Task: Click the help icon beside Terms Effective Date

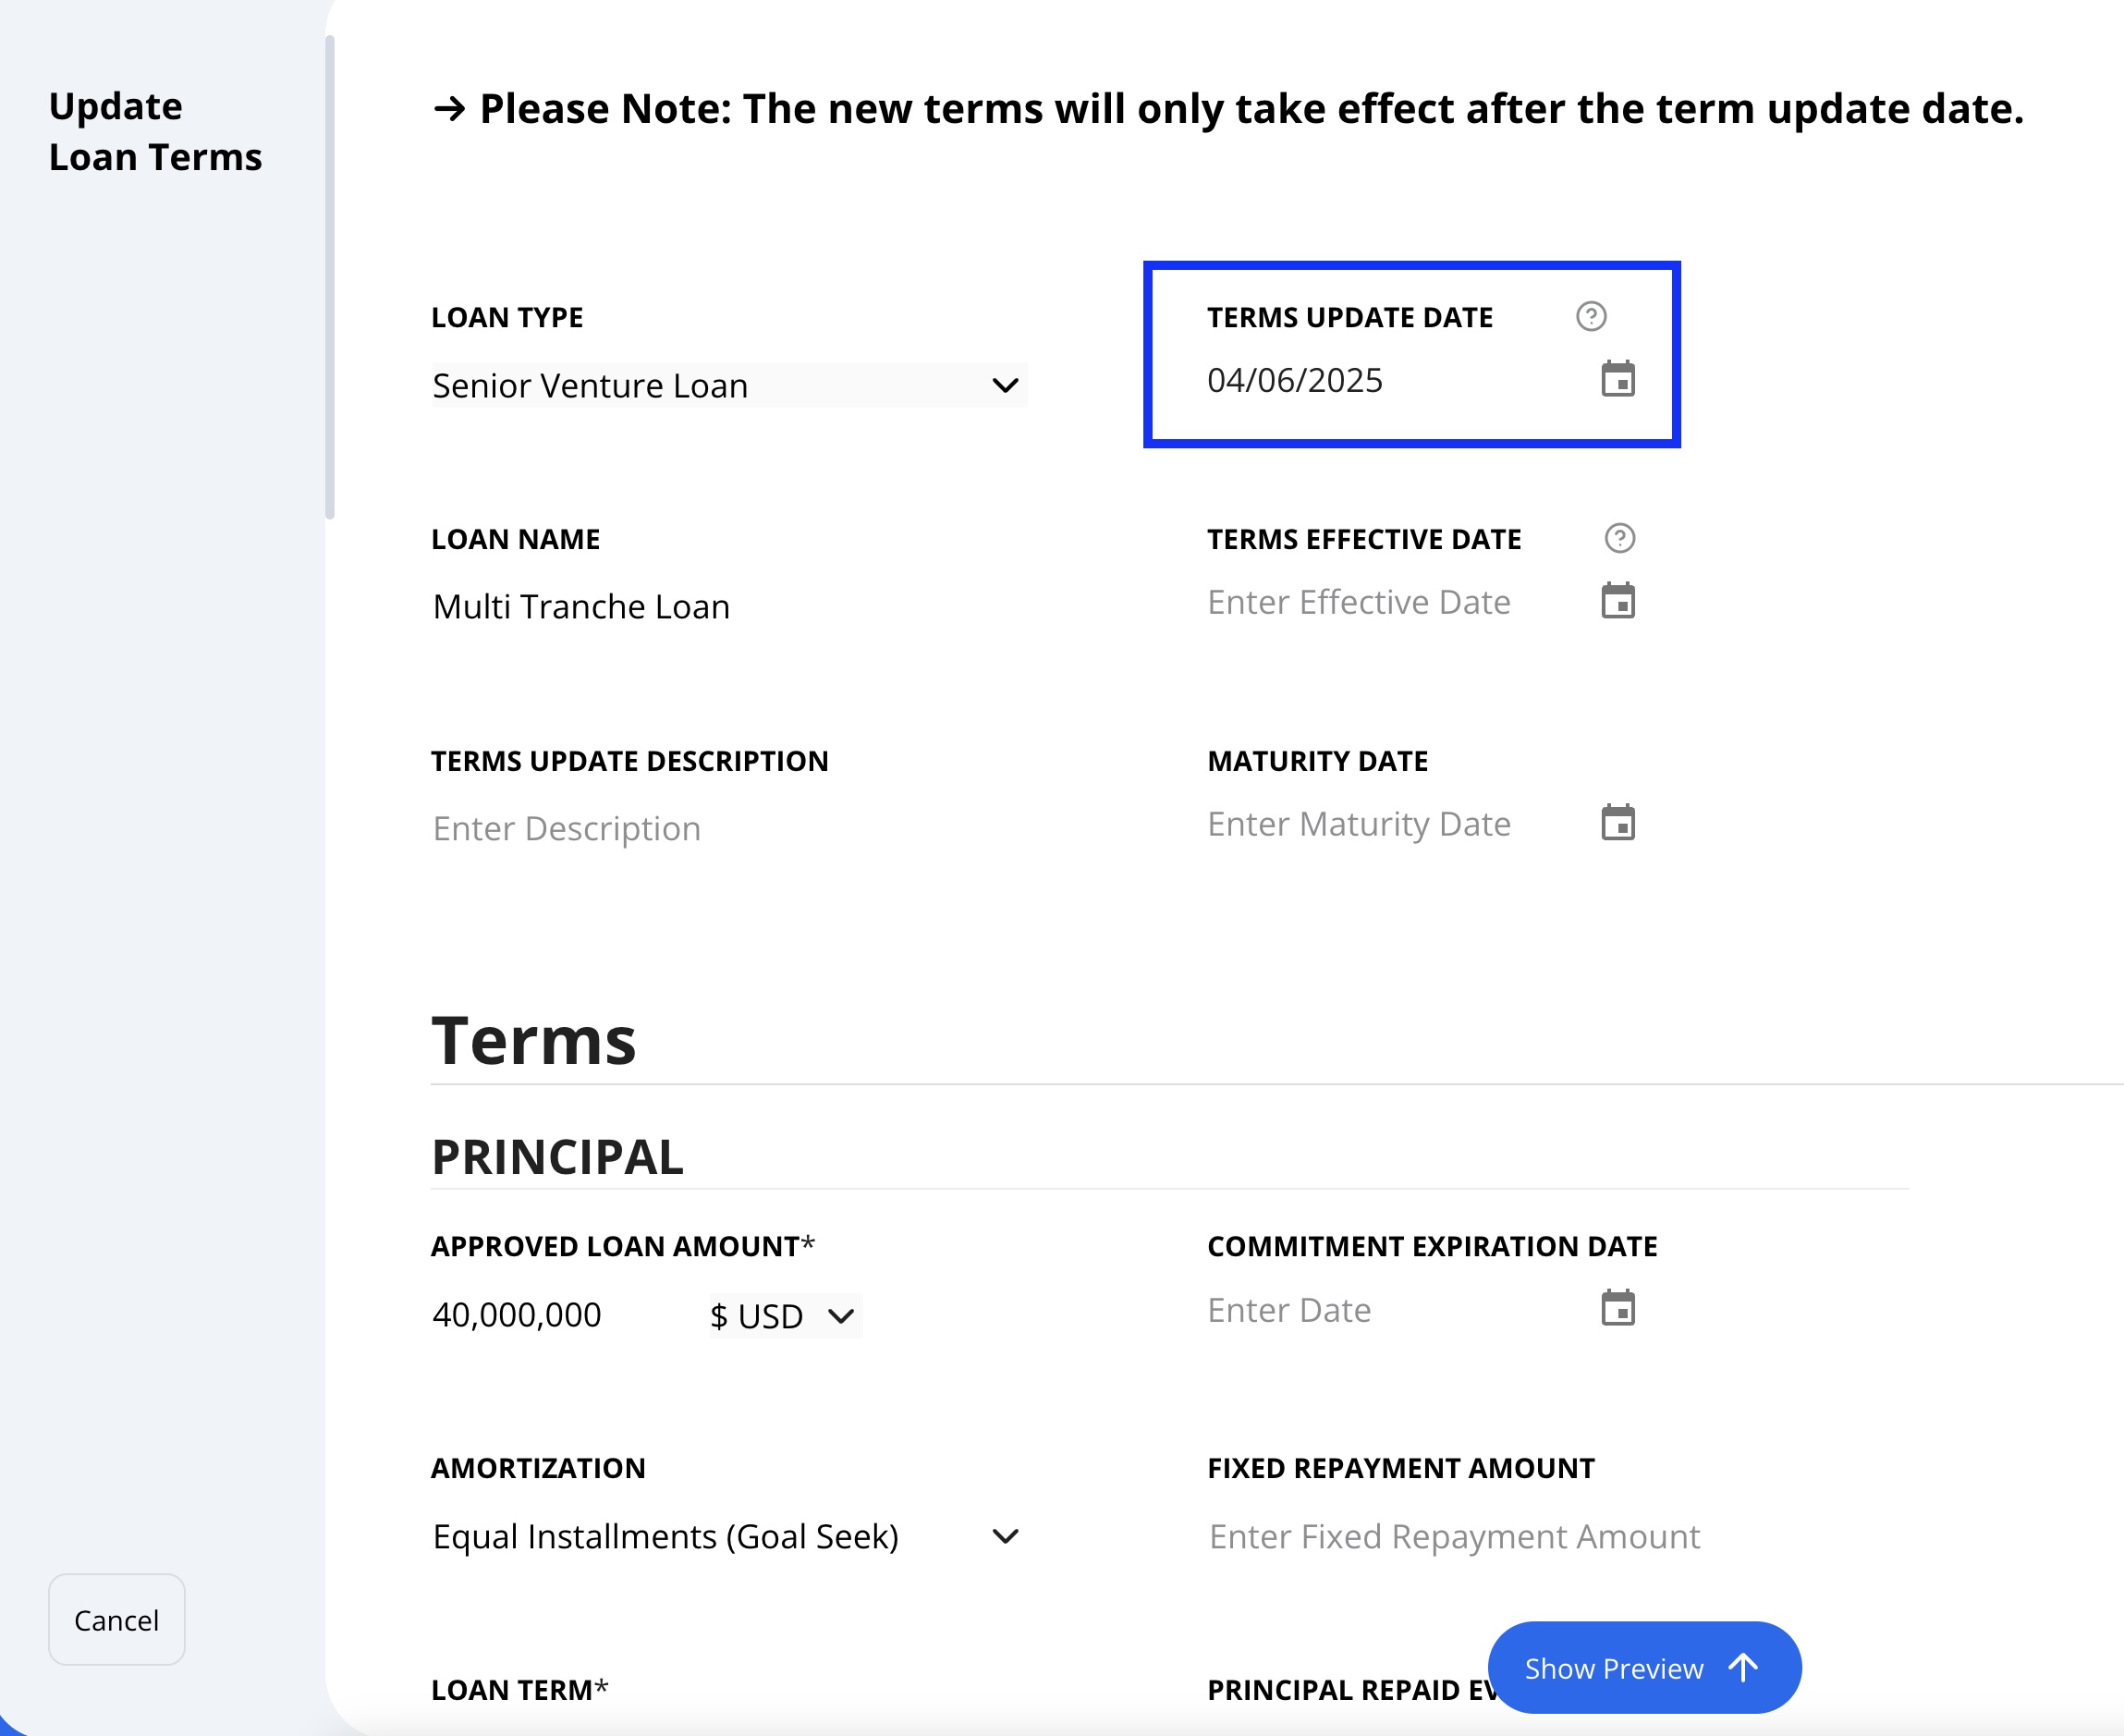Action: [x=1620, y=539]
